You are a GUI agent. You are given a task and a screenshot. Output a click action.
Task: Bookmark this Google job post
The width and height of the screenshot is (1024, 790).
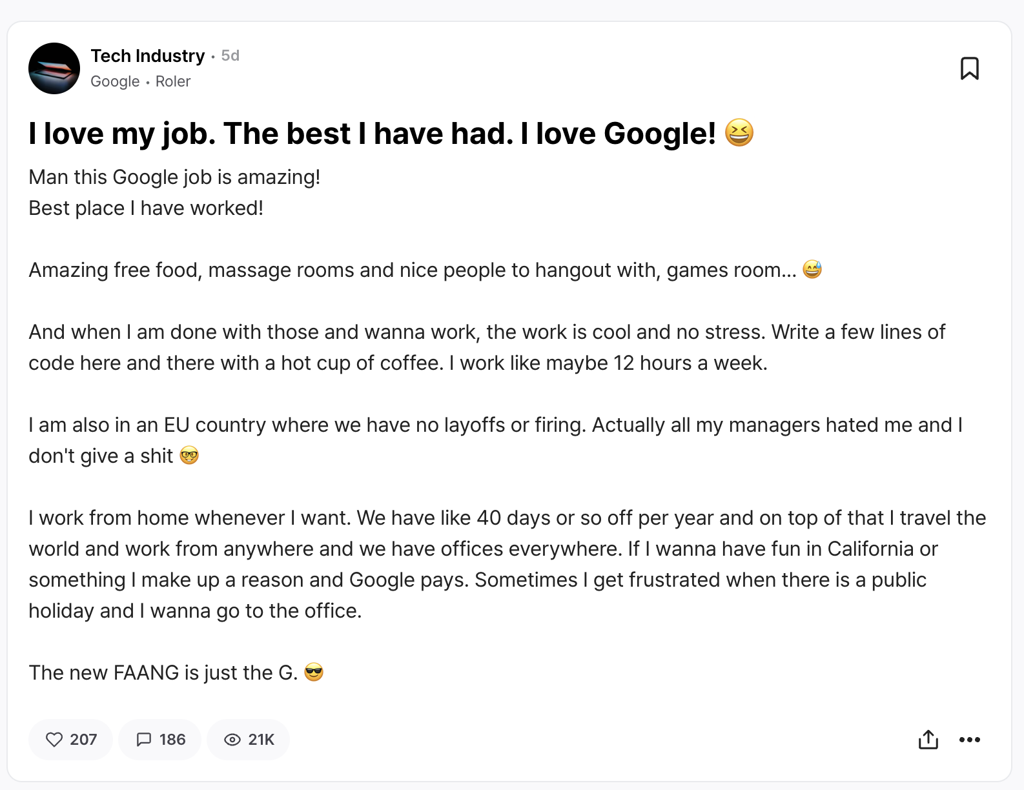coord(969,68)
